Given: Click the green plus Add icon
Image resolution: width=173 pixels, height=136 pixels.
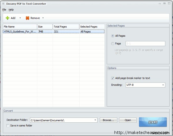Looking at the screenshot, I should pyautogui.click(x=7, y=18).
